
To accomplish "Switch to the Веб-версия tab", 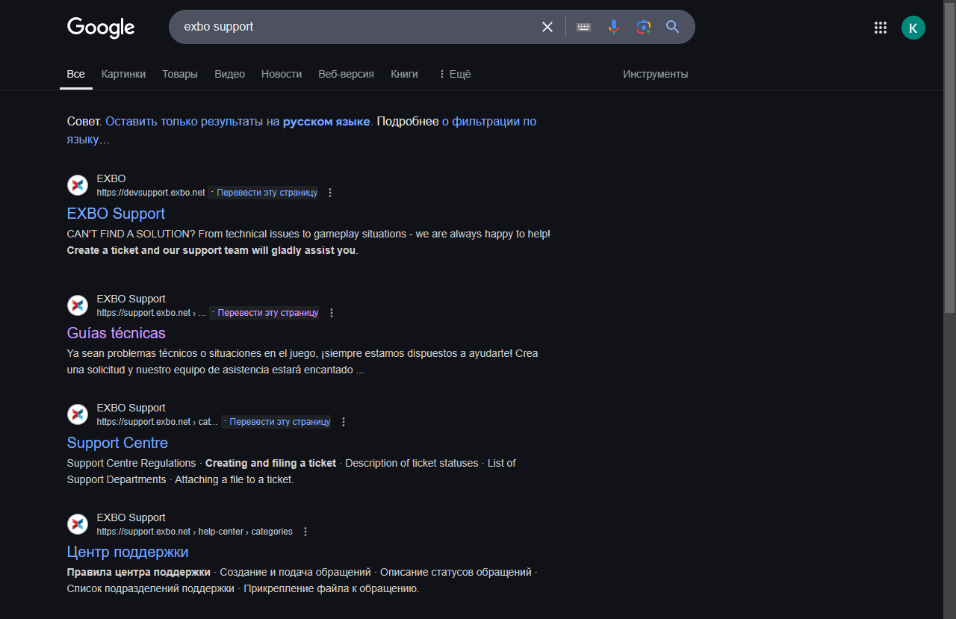I will coord(346,74).
